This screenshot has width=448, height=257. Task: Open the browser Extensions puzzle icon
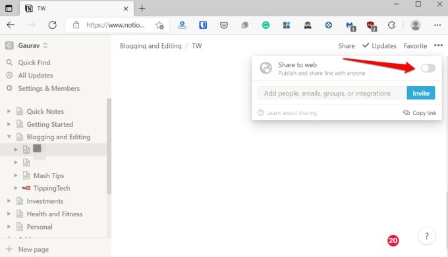click(391, 25)
